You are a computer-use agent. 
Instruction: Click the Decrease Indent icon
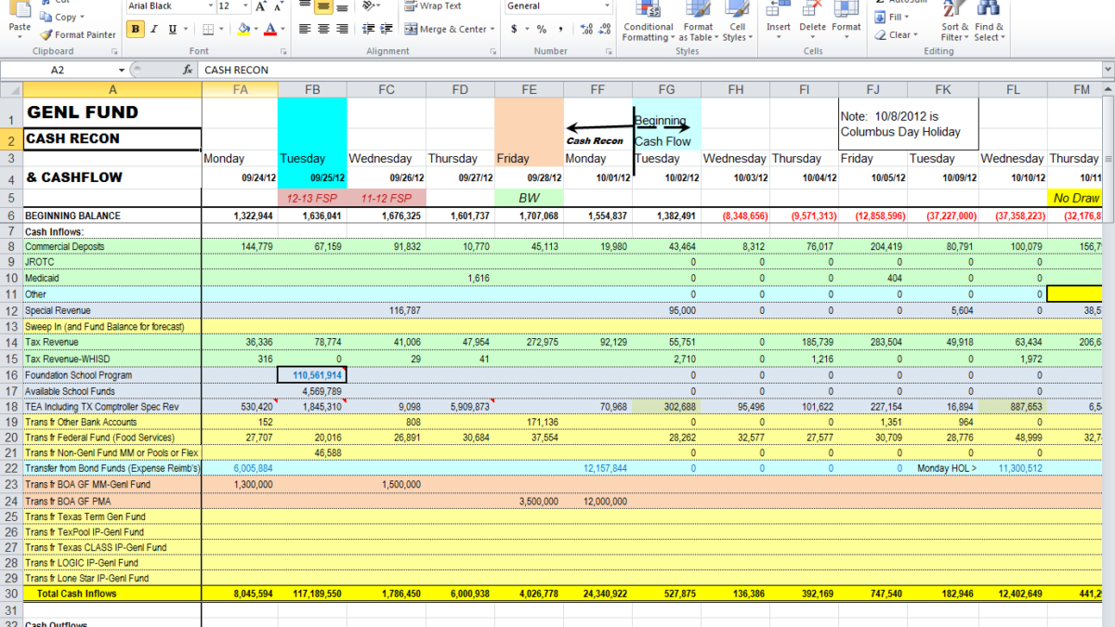tap(369, 29)
